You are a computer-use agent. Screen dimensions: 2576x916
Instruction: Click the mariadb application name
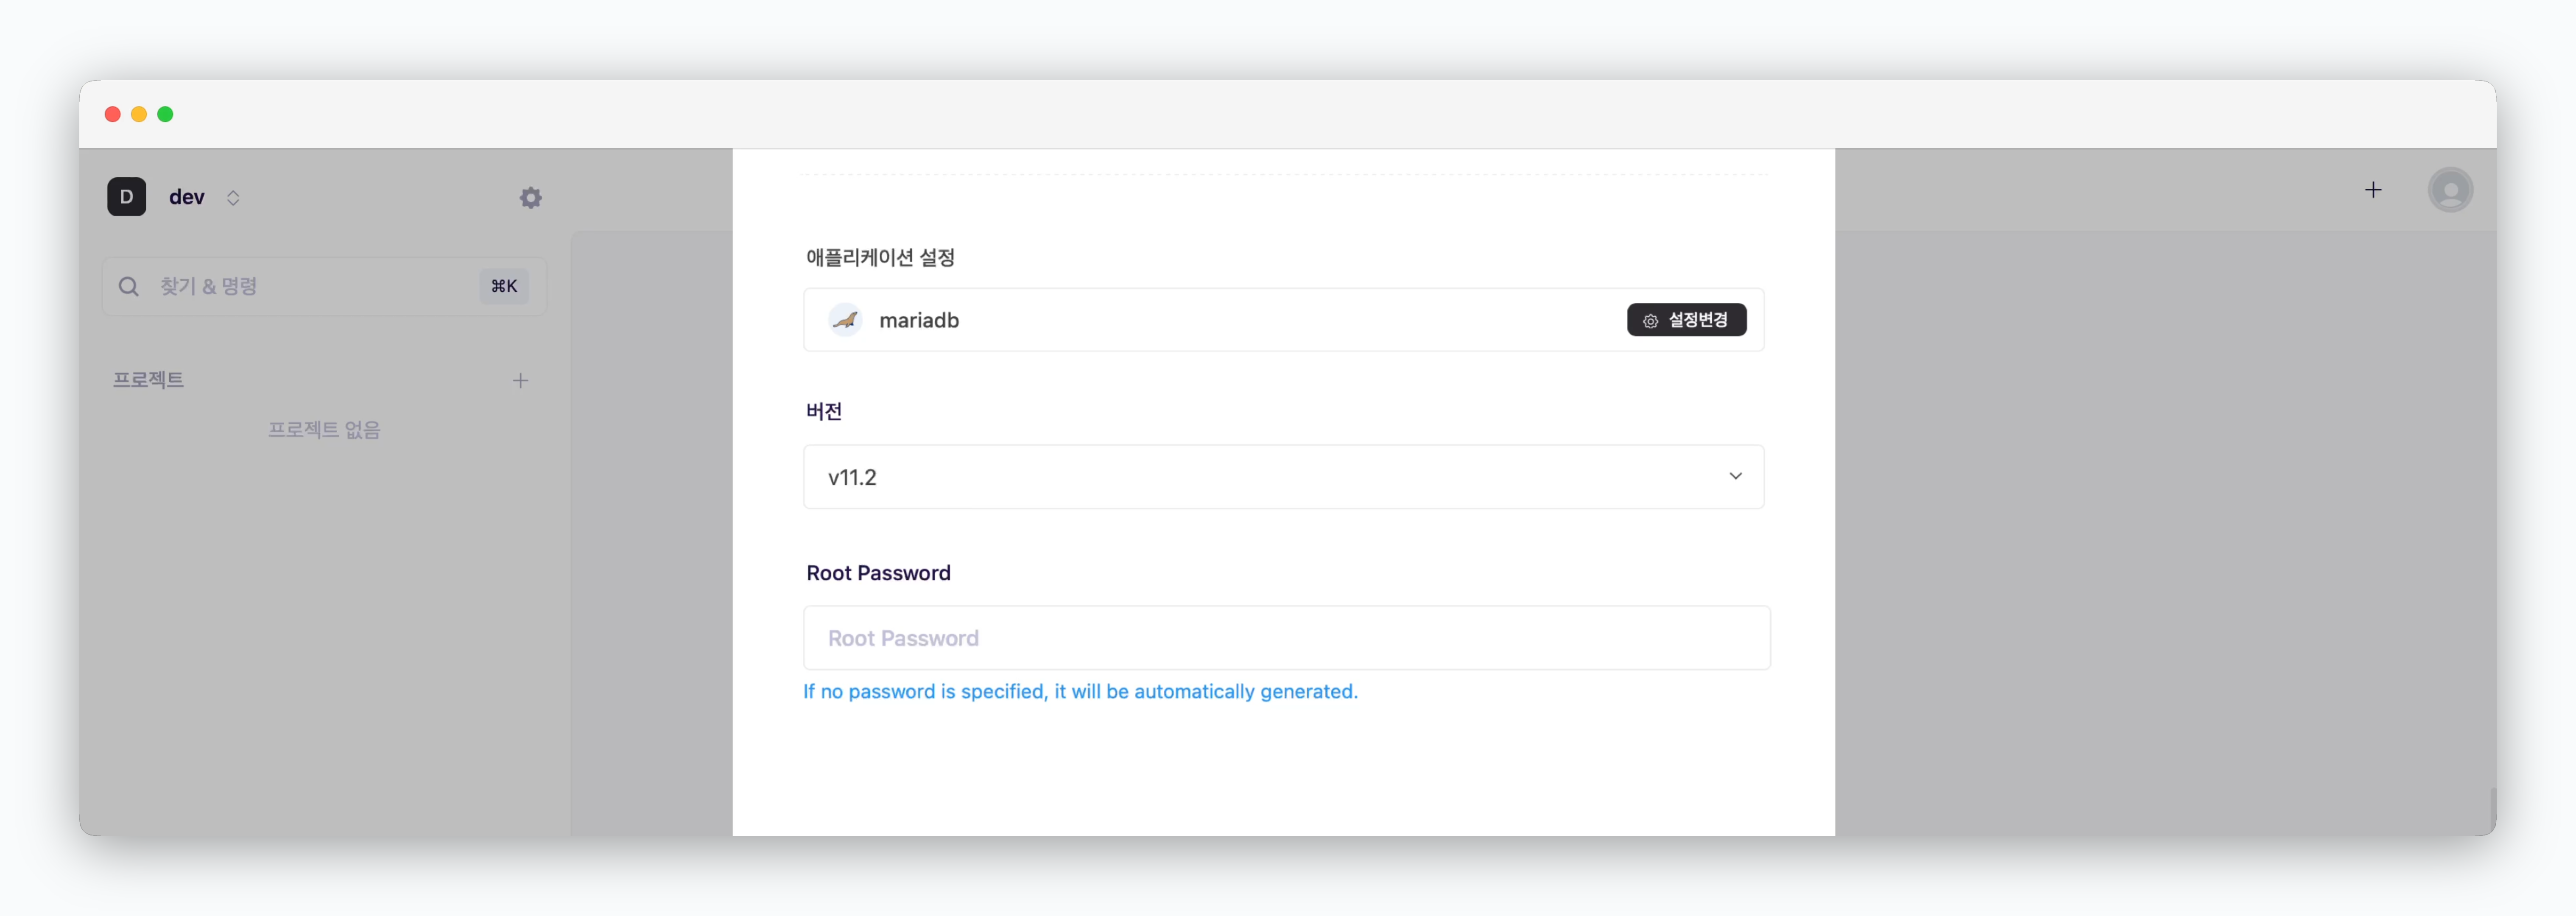pos(919,320)
